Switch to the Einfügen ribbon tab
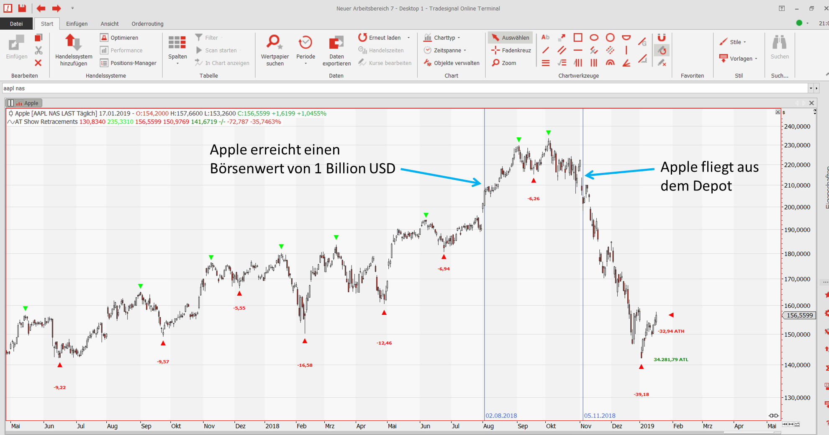Viewport: 829px width, 435px height. click(77, 24)
